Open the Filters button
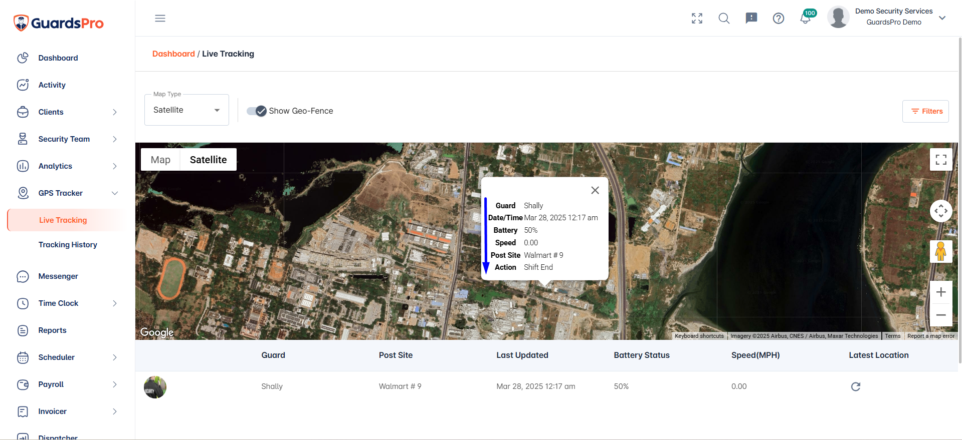 (x=925, y=111)
